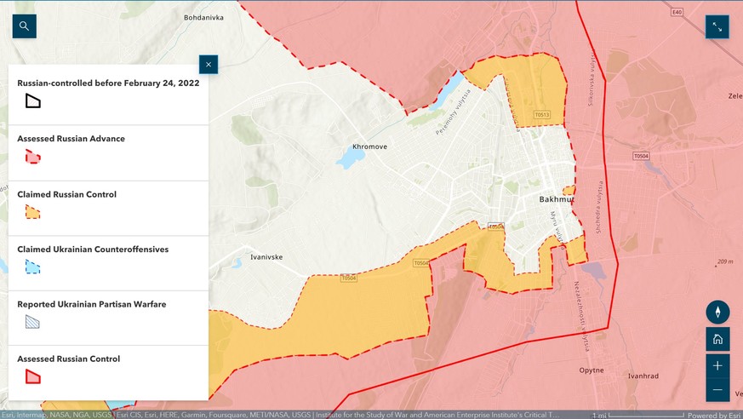Click the Claimed Ukrainian Counteroffensives legend symbol
This screenshot has height=419, width=743.
point(32,267)
